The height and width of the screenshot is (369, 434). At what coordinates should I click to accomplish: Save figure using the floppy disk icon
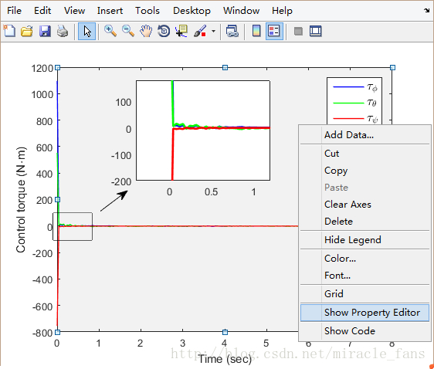pos(45,31)
